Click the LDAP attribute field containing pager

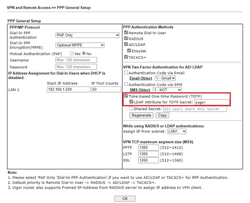212,102
